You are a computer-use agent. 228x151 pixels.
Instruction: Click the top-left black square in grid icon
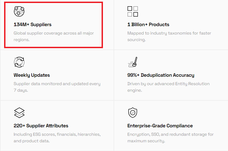point(130,8)
